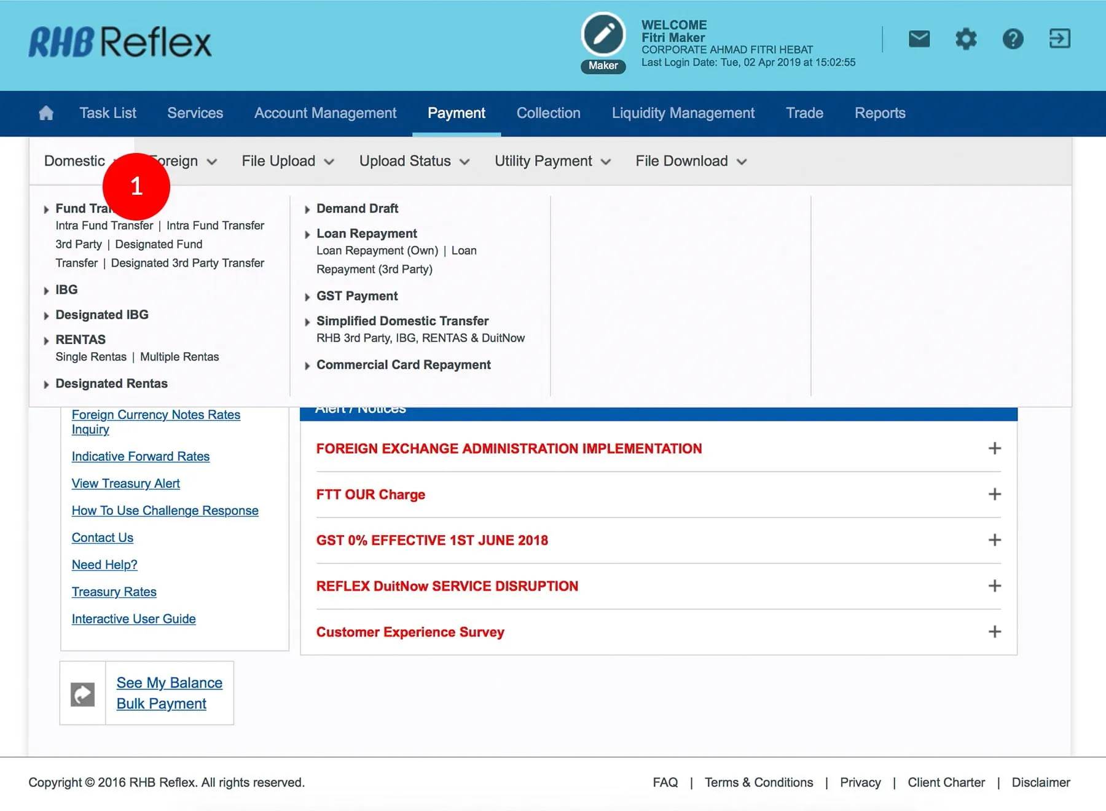Open the Liquidity Management tab
1106x811 pixels.
tap(683, 113)
